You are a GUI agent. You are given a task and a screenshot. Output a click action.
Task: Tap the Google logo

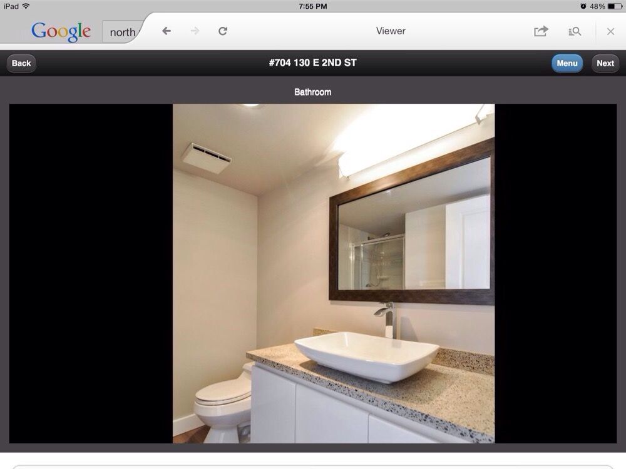click(61, 31)
